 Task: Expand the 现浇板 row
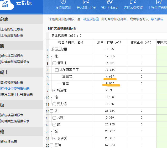click(x=54, y=138)
